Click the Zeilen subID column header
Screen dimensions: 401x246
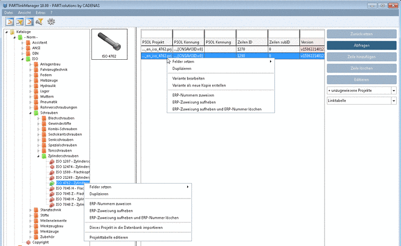283,42
